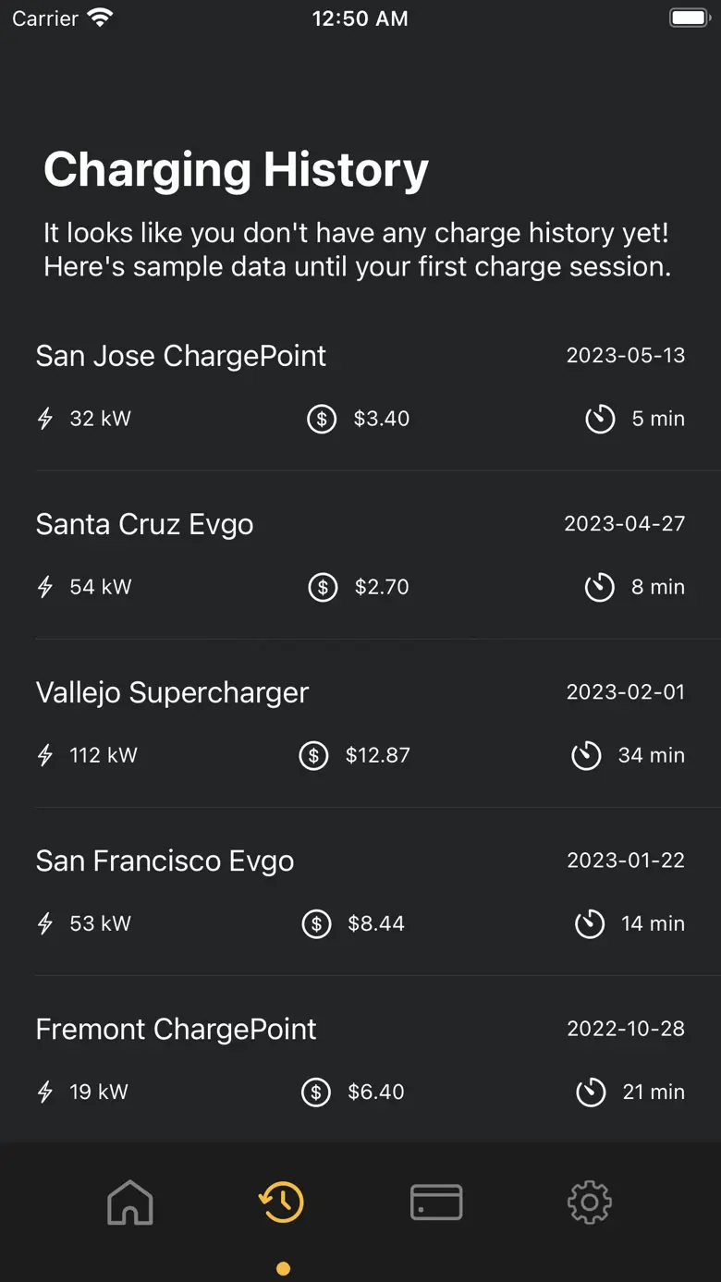721x1282 pixels.
Task: Click the dollar icon beside $6.40
Action: tap(316, 1092)
